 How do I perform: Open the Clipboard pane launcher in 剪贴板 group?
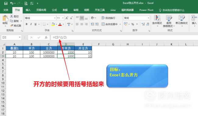tap(22, 31)
